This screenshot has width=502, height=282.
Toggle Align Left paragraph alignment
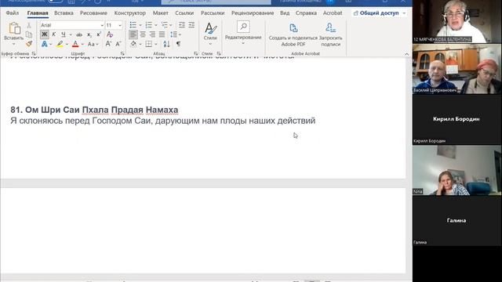[x=133, y=34]
